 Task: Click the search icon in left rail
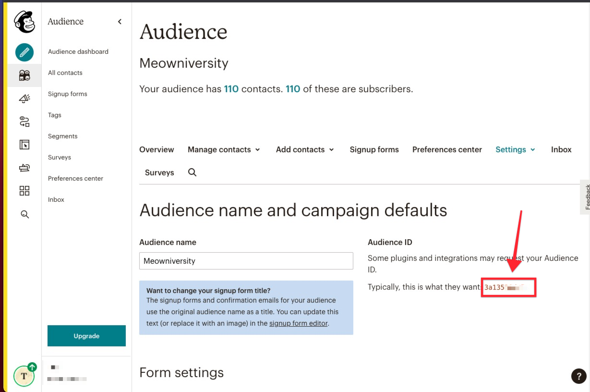tap(25, 214)
